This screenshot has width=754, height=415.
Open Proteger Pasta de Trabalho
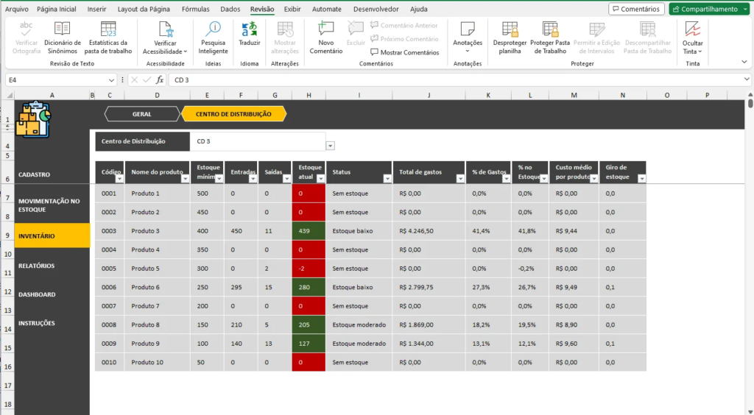550,36
